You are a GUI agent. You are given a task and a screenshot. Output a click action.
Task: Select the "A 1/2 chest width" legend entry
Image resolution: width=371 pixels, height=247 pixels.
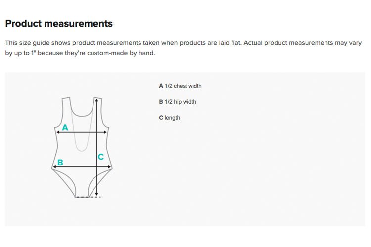(180, 86)
